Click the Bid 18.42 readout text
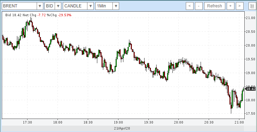Viewport: 257px width, 132px height. (13, 15)
